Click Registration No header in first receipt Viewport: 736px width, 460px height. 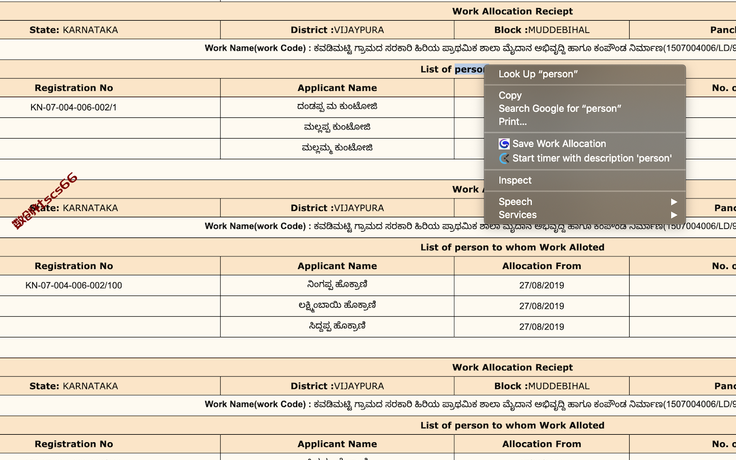click(74, 88)
